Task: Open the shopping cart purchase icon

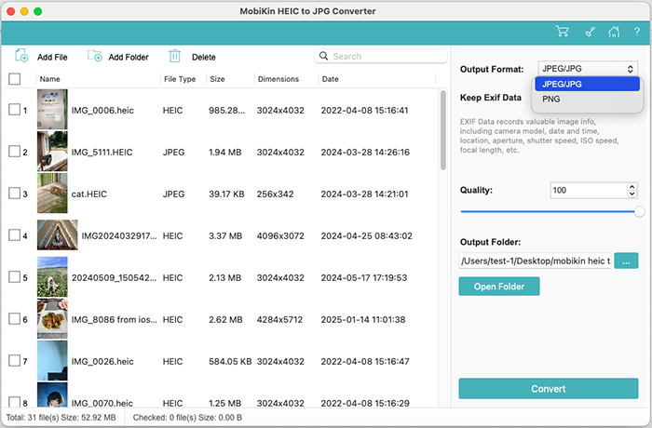Action: [562, 32]
